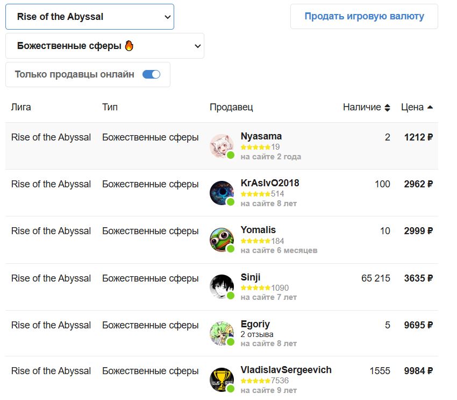Click Sinji's yellow star rating
This screenshot has height=400, width=457.
[255, 288]
